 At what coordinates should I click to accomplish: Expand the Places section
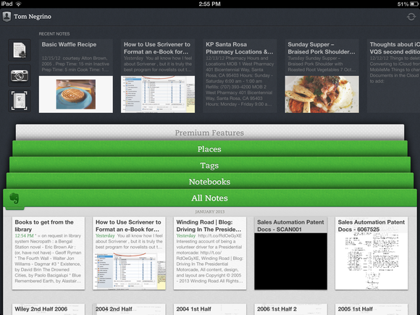point(210,149)
